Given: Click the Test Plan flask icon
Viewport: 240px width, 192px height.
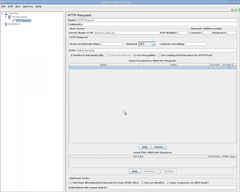Looking at the screenshot, I should click(6, 13).
